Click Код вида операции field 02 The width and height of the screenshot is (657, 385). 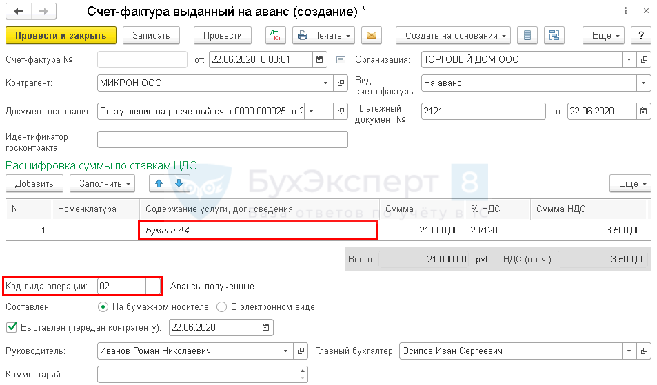(x=122, y=287)
